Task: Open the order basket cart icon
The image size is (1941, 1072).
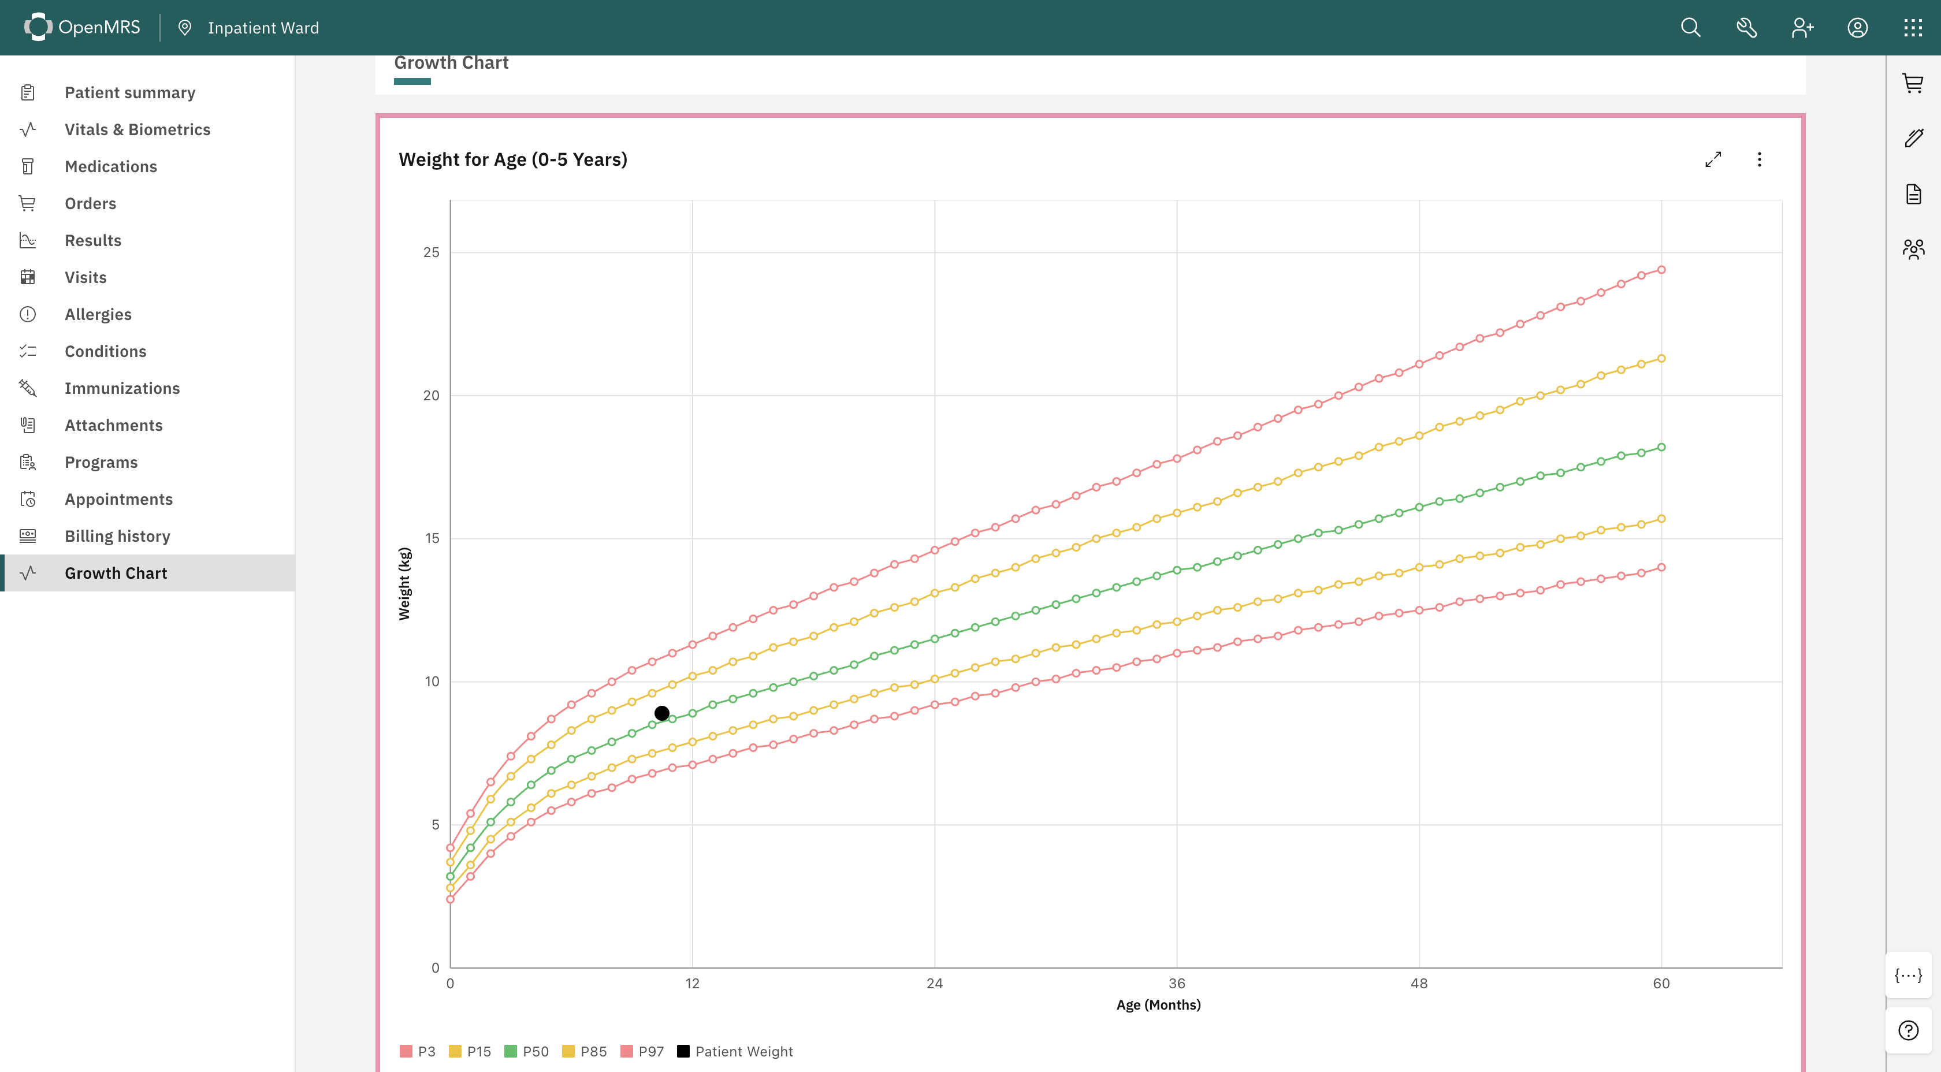Action: (1912, 83)
